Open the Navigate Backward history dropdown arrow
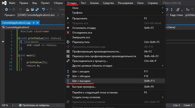Screen dimensions: 195x108 tap(10, 9)
